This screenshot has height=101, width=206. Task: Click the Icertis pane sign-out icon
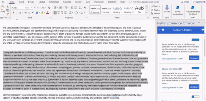203,30
